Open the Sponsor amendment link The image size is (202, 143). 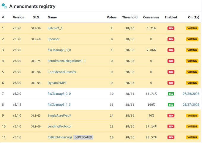click(x=53, y=39)
